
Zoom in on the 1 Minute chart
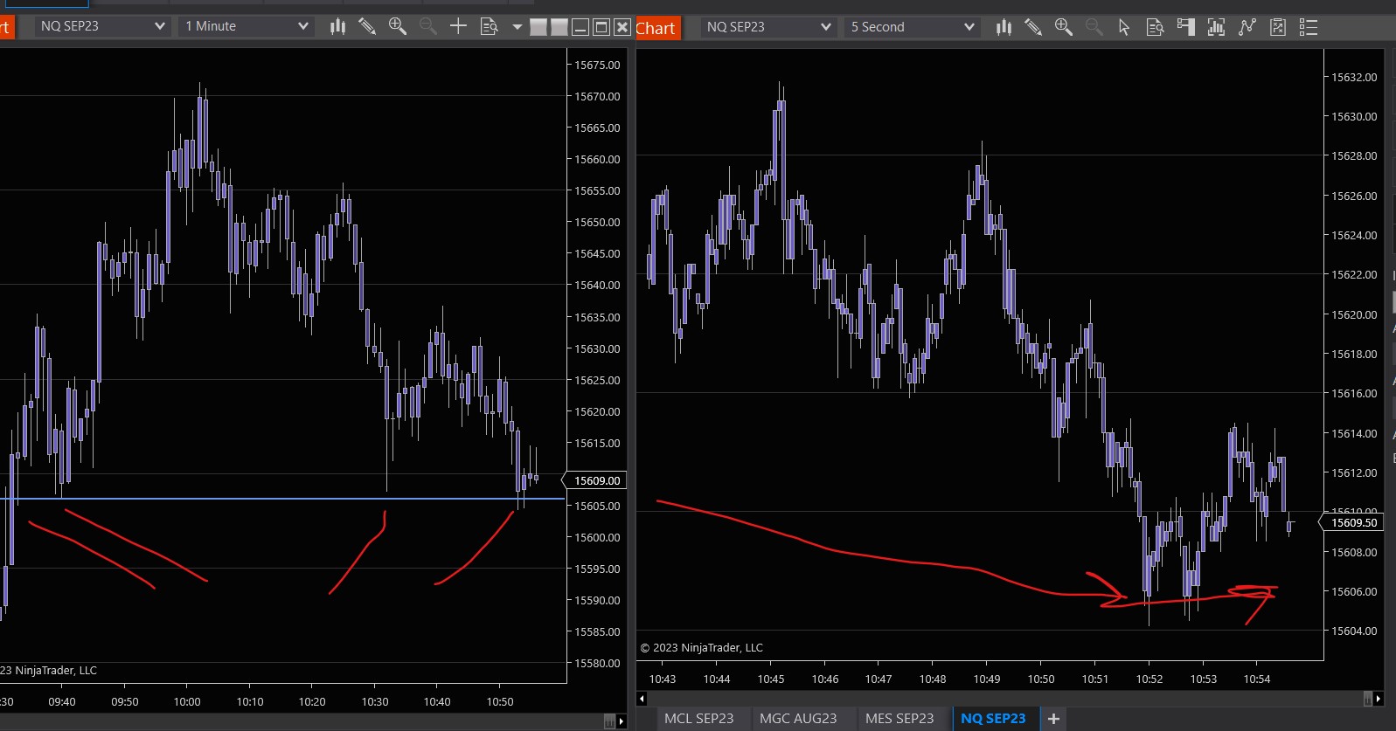398,26
